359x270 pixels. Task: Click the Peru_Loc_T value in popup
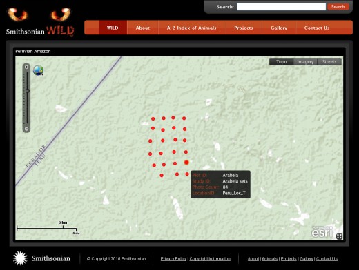(x=234, y=193)
